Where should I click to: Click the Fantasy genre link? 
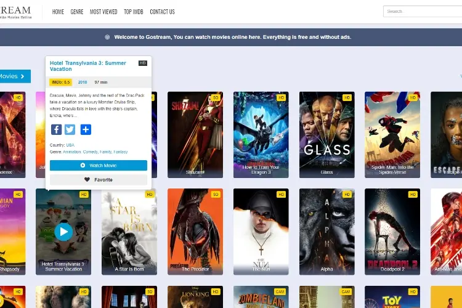pyautogui.click(x=121, y=152)
